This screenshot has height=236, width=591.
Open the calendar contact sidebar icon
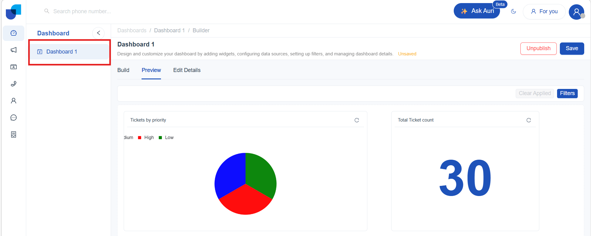coord(14,67)
